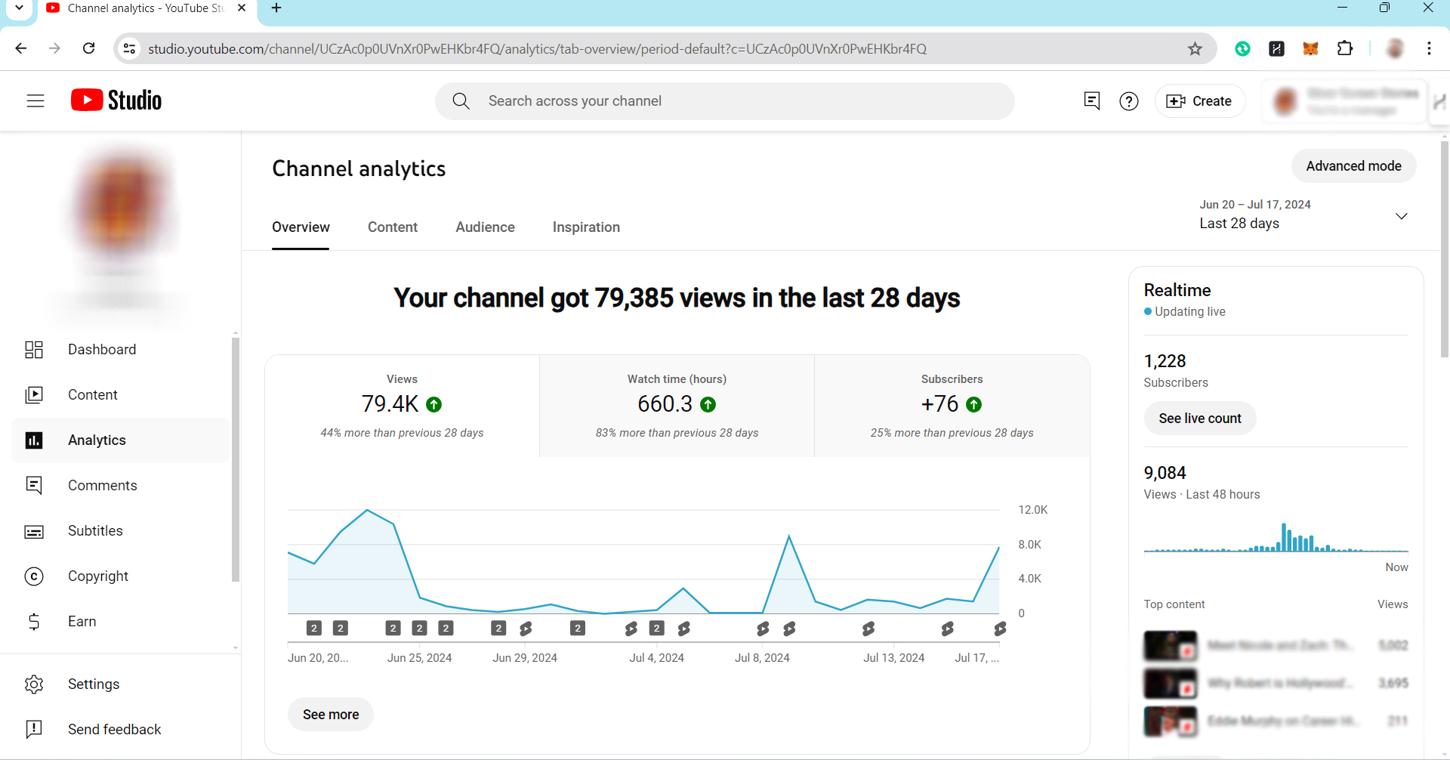Click the site information icon in address bar
This screenshot has width=1450, height=760.
point(130,49)
